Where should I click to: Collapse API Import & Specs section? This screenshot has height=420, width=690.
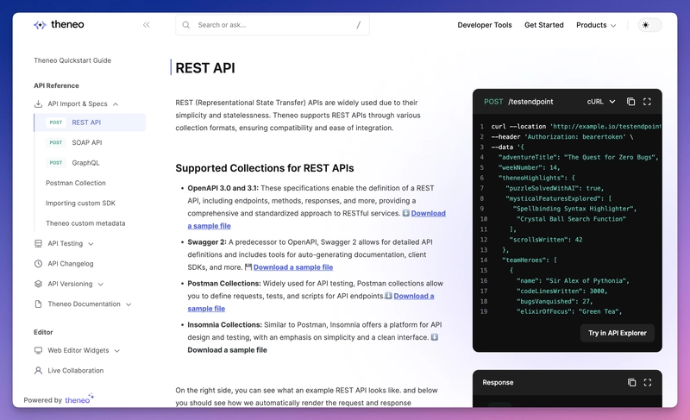click(x=116, y=104)
